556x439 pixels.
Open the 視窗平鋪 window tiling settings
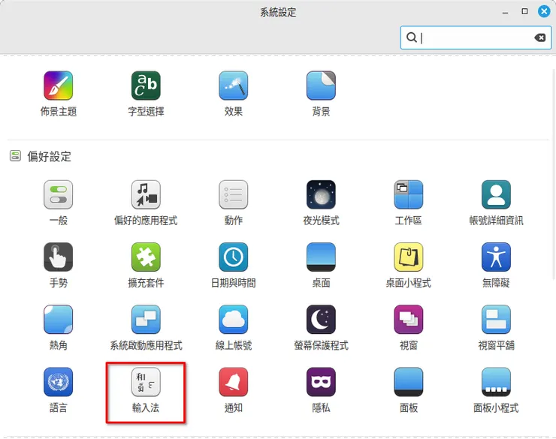pos(496,327)
